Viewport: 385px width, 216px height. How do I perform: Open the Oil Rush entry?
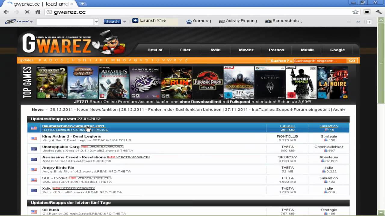tap(51, 210)
